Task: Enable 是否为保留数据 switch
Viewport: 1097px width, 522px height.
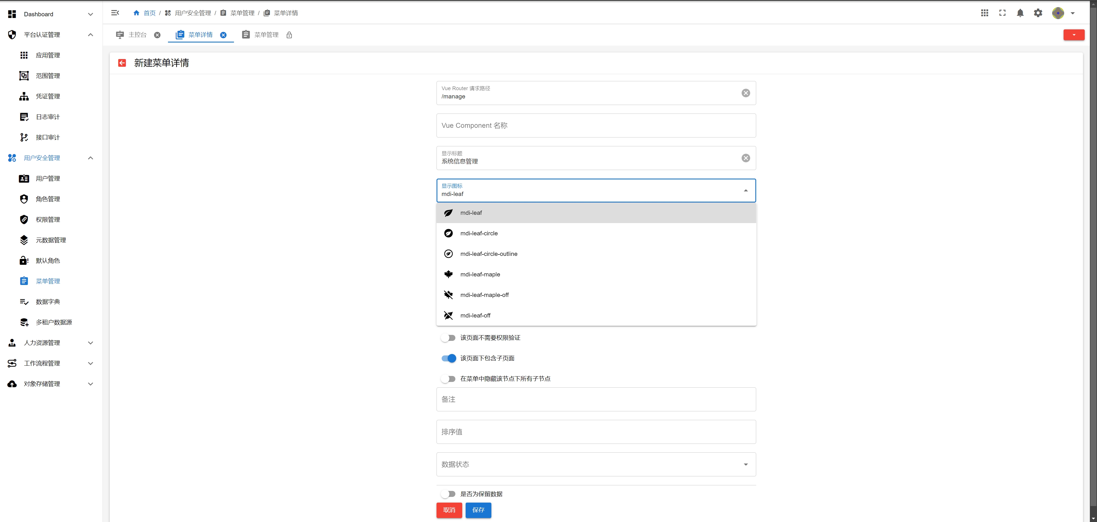Action: (448, 494)
